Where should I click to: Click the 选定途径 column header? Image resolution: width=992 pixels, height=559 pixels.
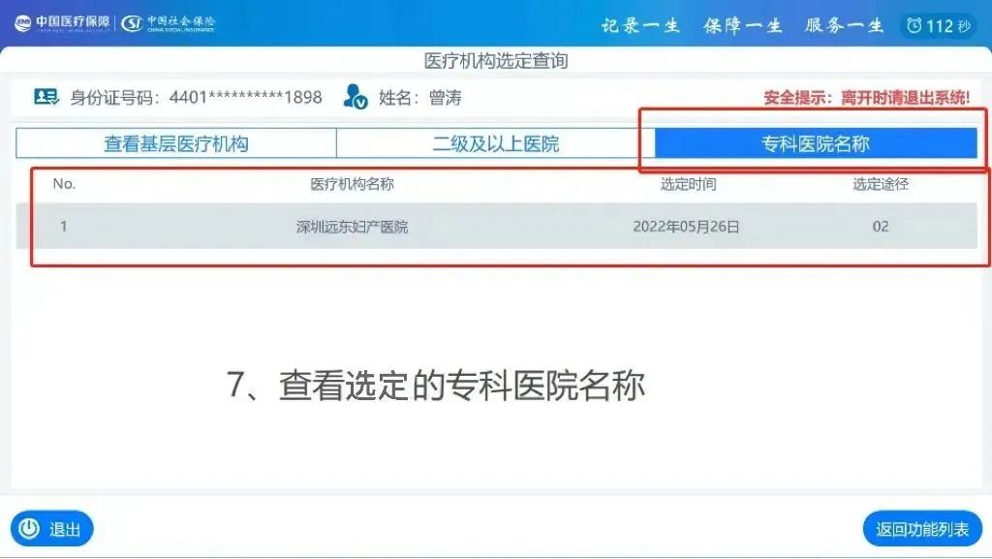881,184
